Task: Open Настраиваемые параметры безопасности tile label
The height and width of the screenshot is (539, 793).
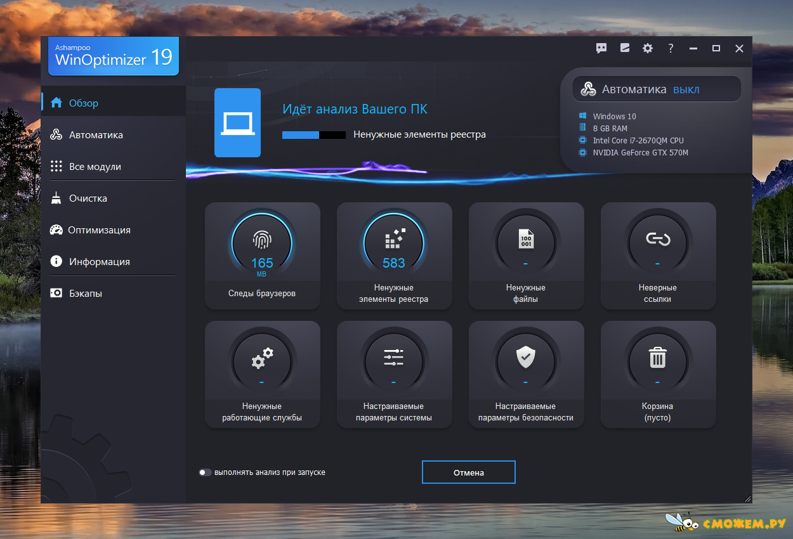Action: (526, 412)
